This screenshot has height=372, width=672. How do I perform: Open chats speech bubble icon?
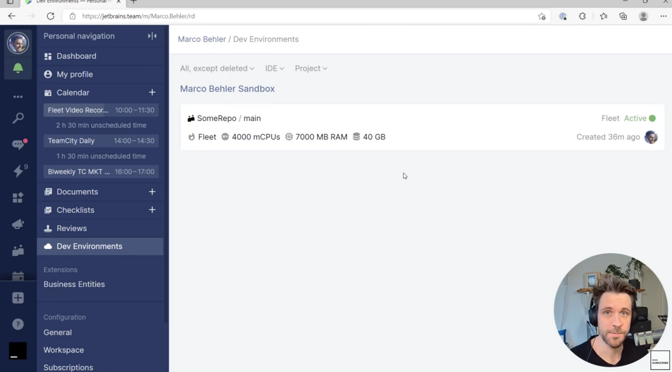coord(18,144)
